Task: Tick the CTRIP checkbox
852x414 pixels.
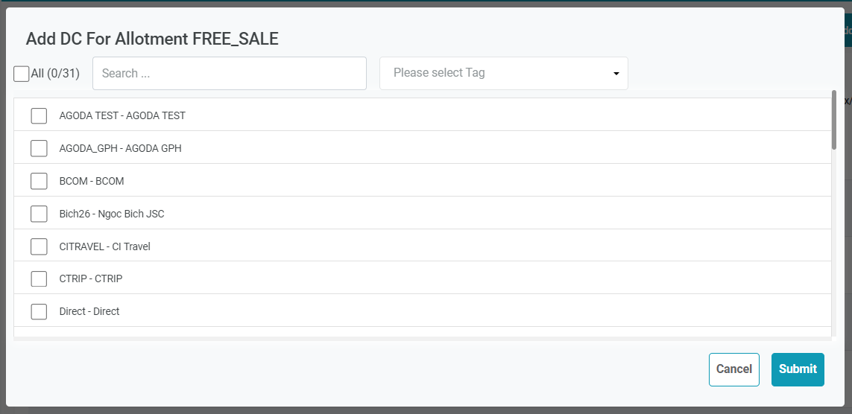Action: pyautogui.click(x=39, y=278)
